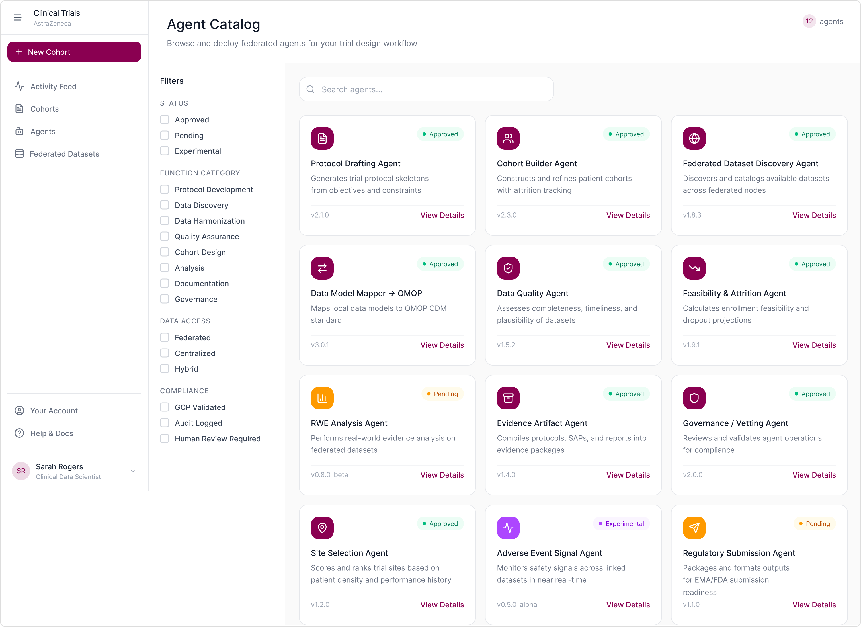Check the Data Harmonization filter
The image size is (861, 627).
tap(164, 220)
